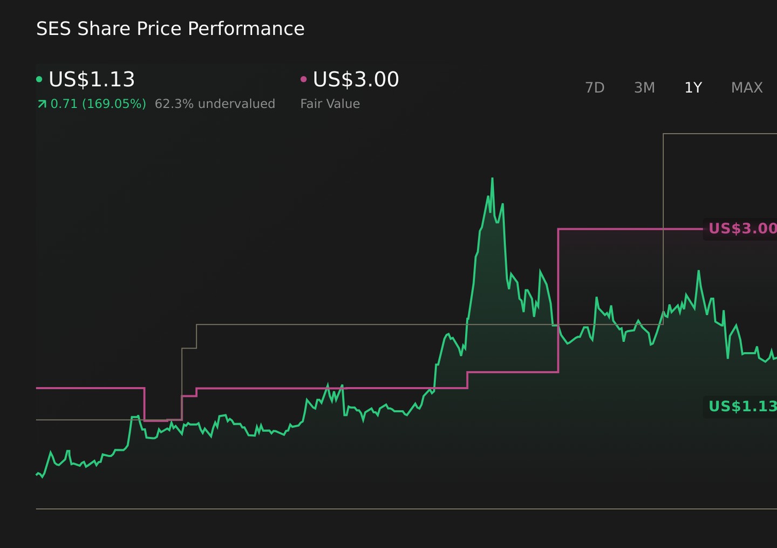Image resolution: width=777 pixels, height=548 pixels.
Task: Click the pink fair value step up to US$3.00
Action: (x=558, y=300)
